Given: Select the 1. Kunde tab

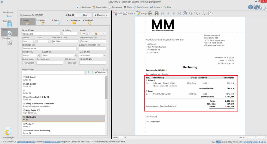Looking at the screenshot, I should click(28, 22).
